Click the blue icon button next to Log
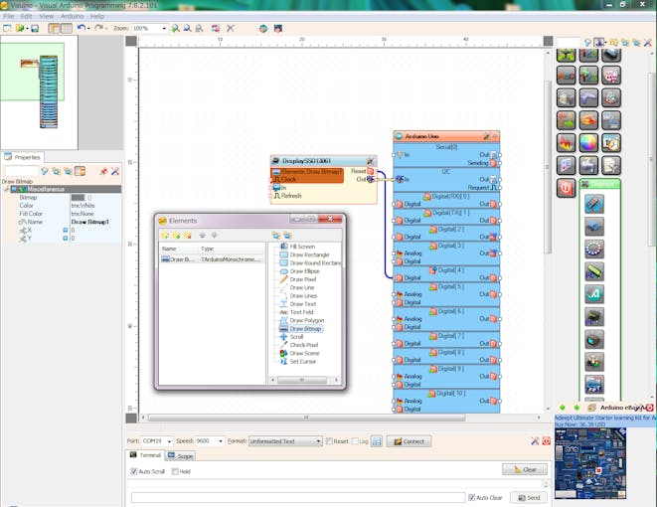Viewport: 657px width, 507px height. (x=377, y=441)
